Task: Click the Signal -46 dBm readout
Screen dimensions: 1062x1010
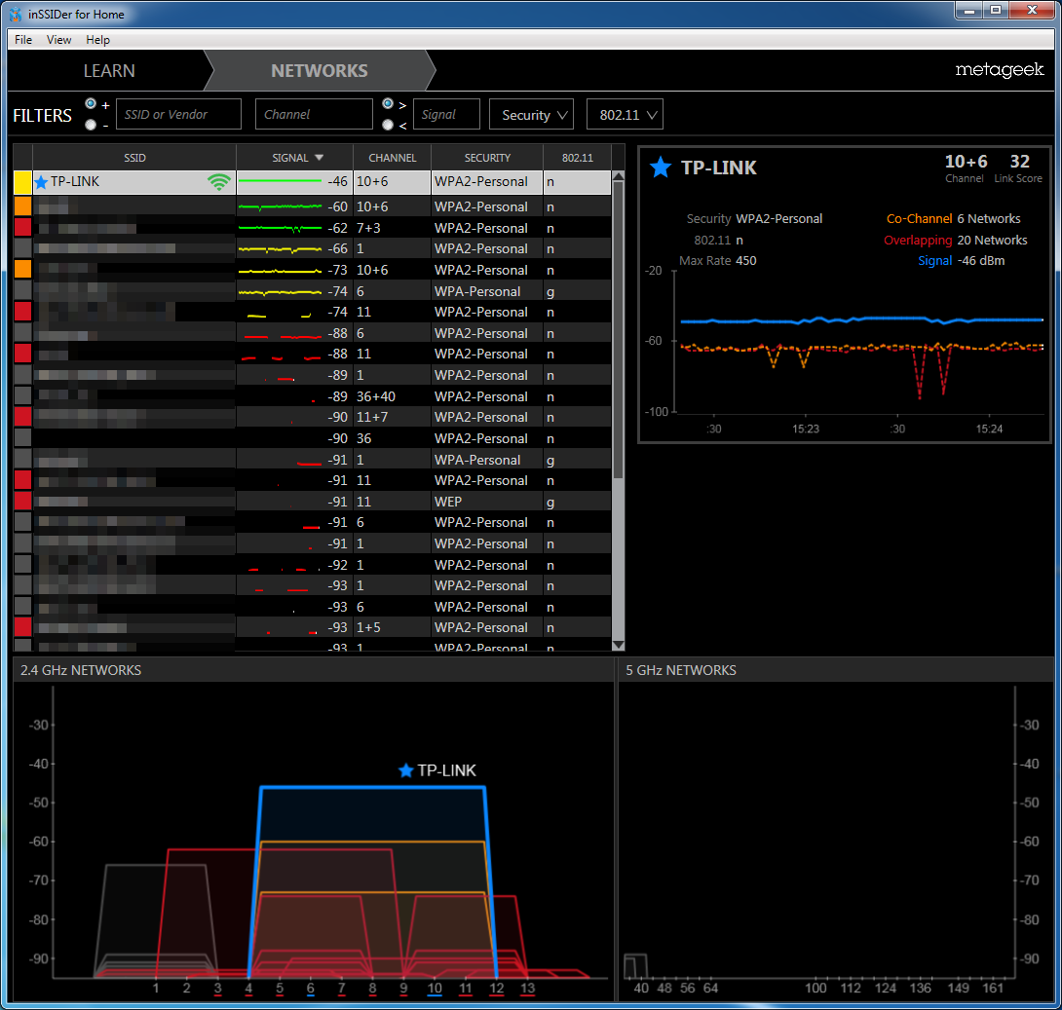Action: click(x=961, y=261)
